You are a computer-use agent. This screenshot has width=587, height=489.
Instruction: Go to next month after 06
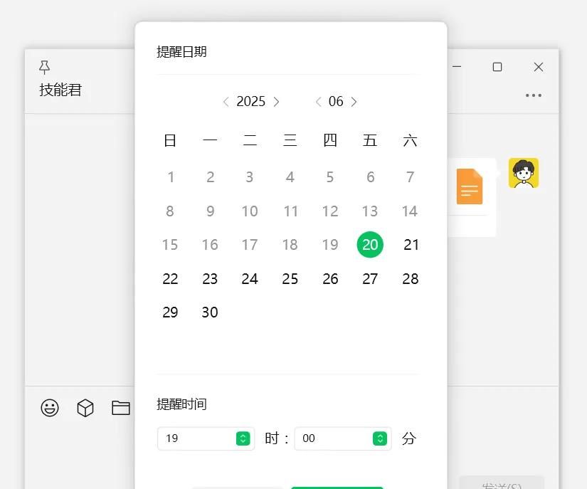pyautogui.click(x=354, y=102)
